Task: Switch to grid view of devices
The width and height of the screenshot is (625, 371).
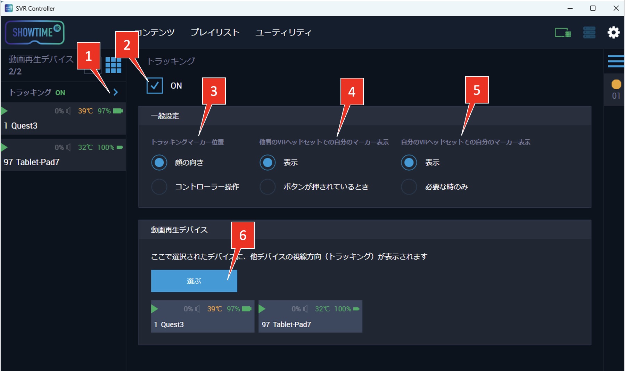Action: (x=113, y=65)
